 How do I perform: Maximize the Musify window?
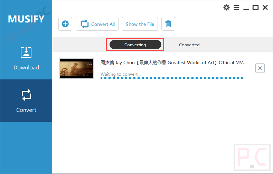pos(255,8)
